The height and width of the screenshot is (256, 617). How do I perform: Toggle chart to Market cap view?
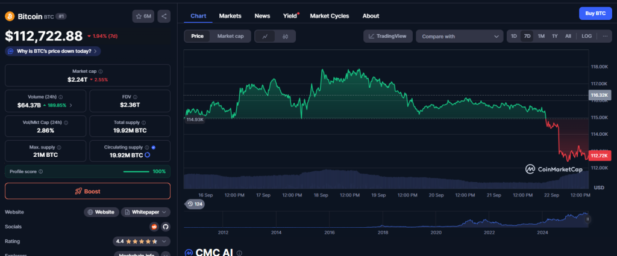coord(230,36)
